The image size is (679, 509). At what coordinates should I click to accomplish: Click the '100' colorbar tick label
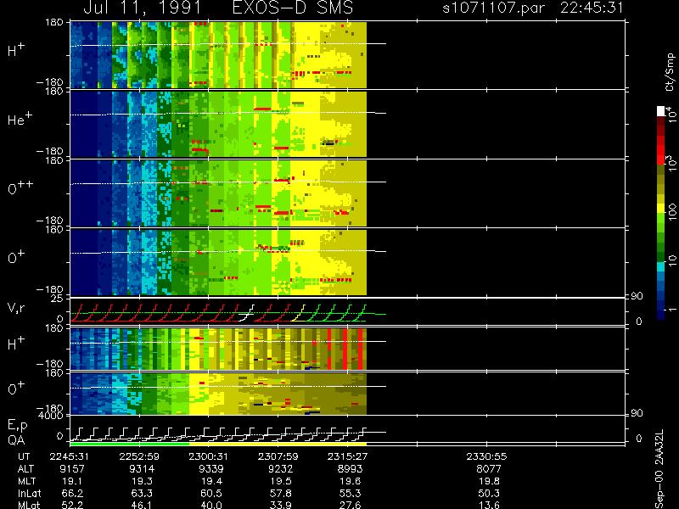(x=671, y=211)
